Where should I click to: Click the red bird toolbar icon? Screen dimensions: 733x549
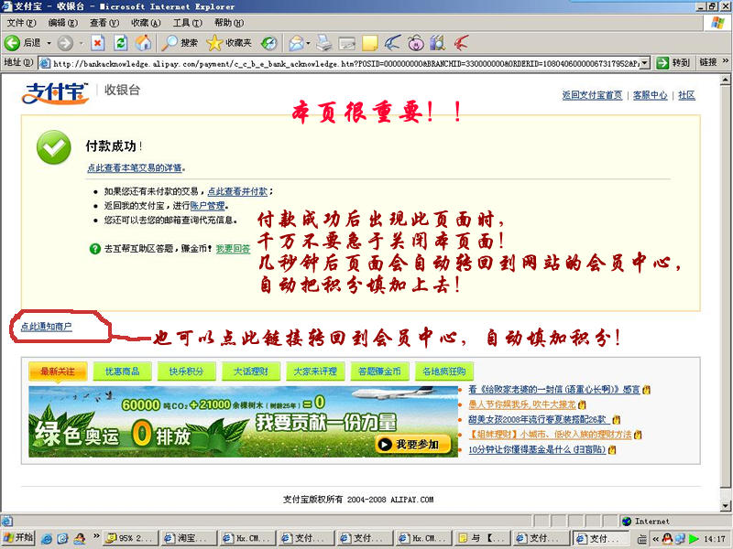coord(461,43)
